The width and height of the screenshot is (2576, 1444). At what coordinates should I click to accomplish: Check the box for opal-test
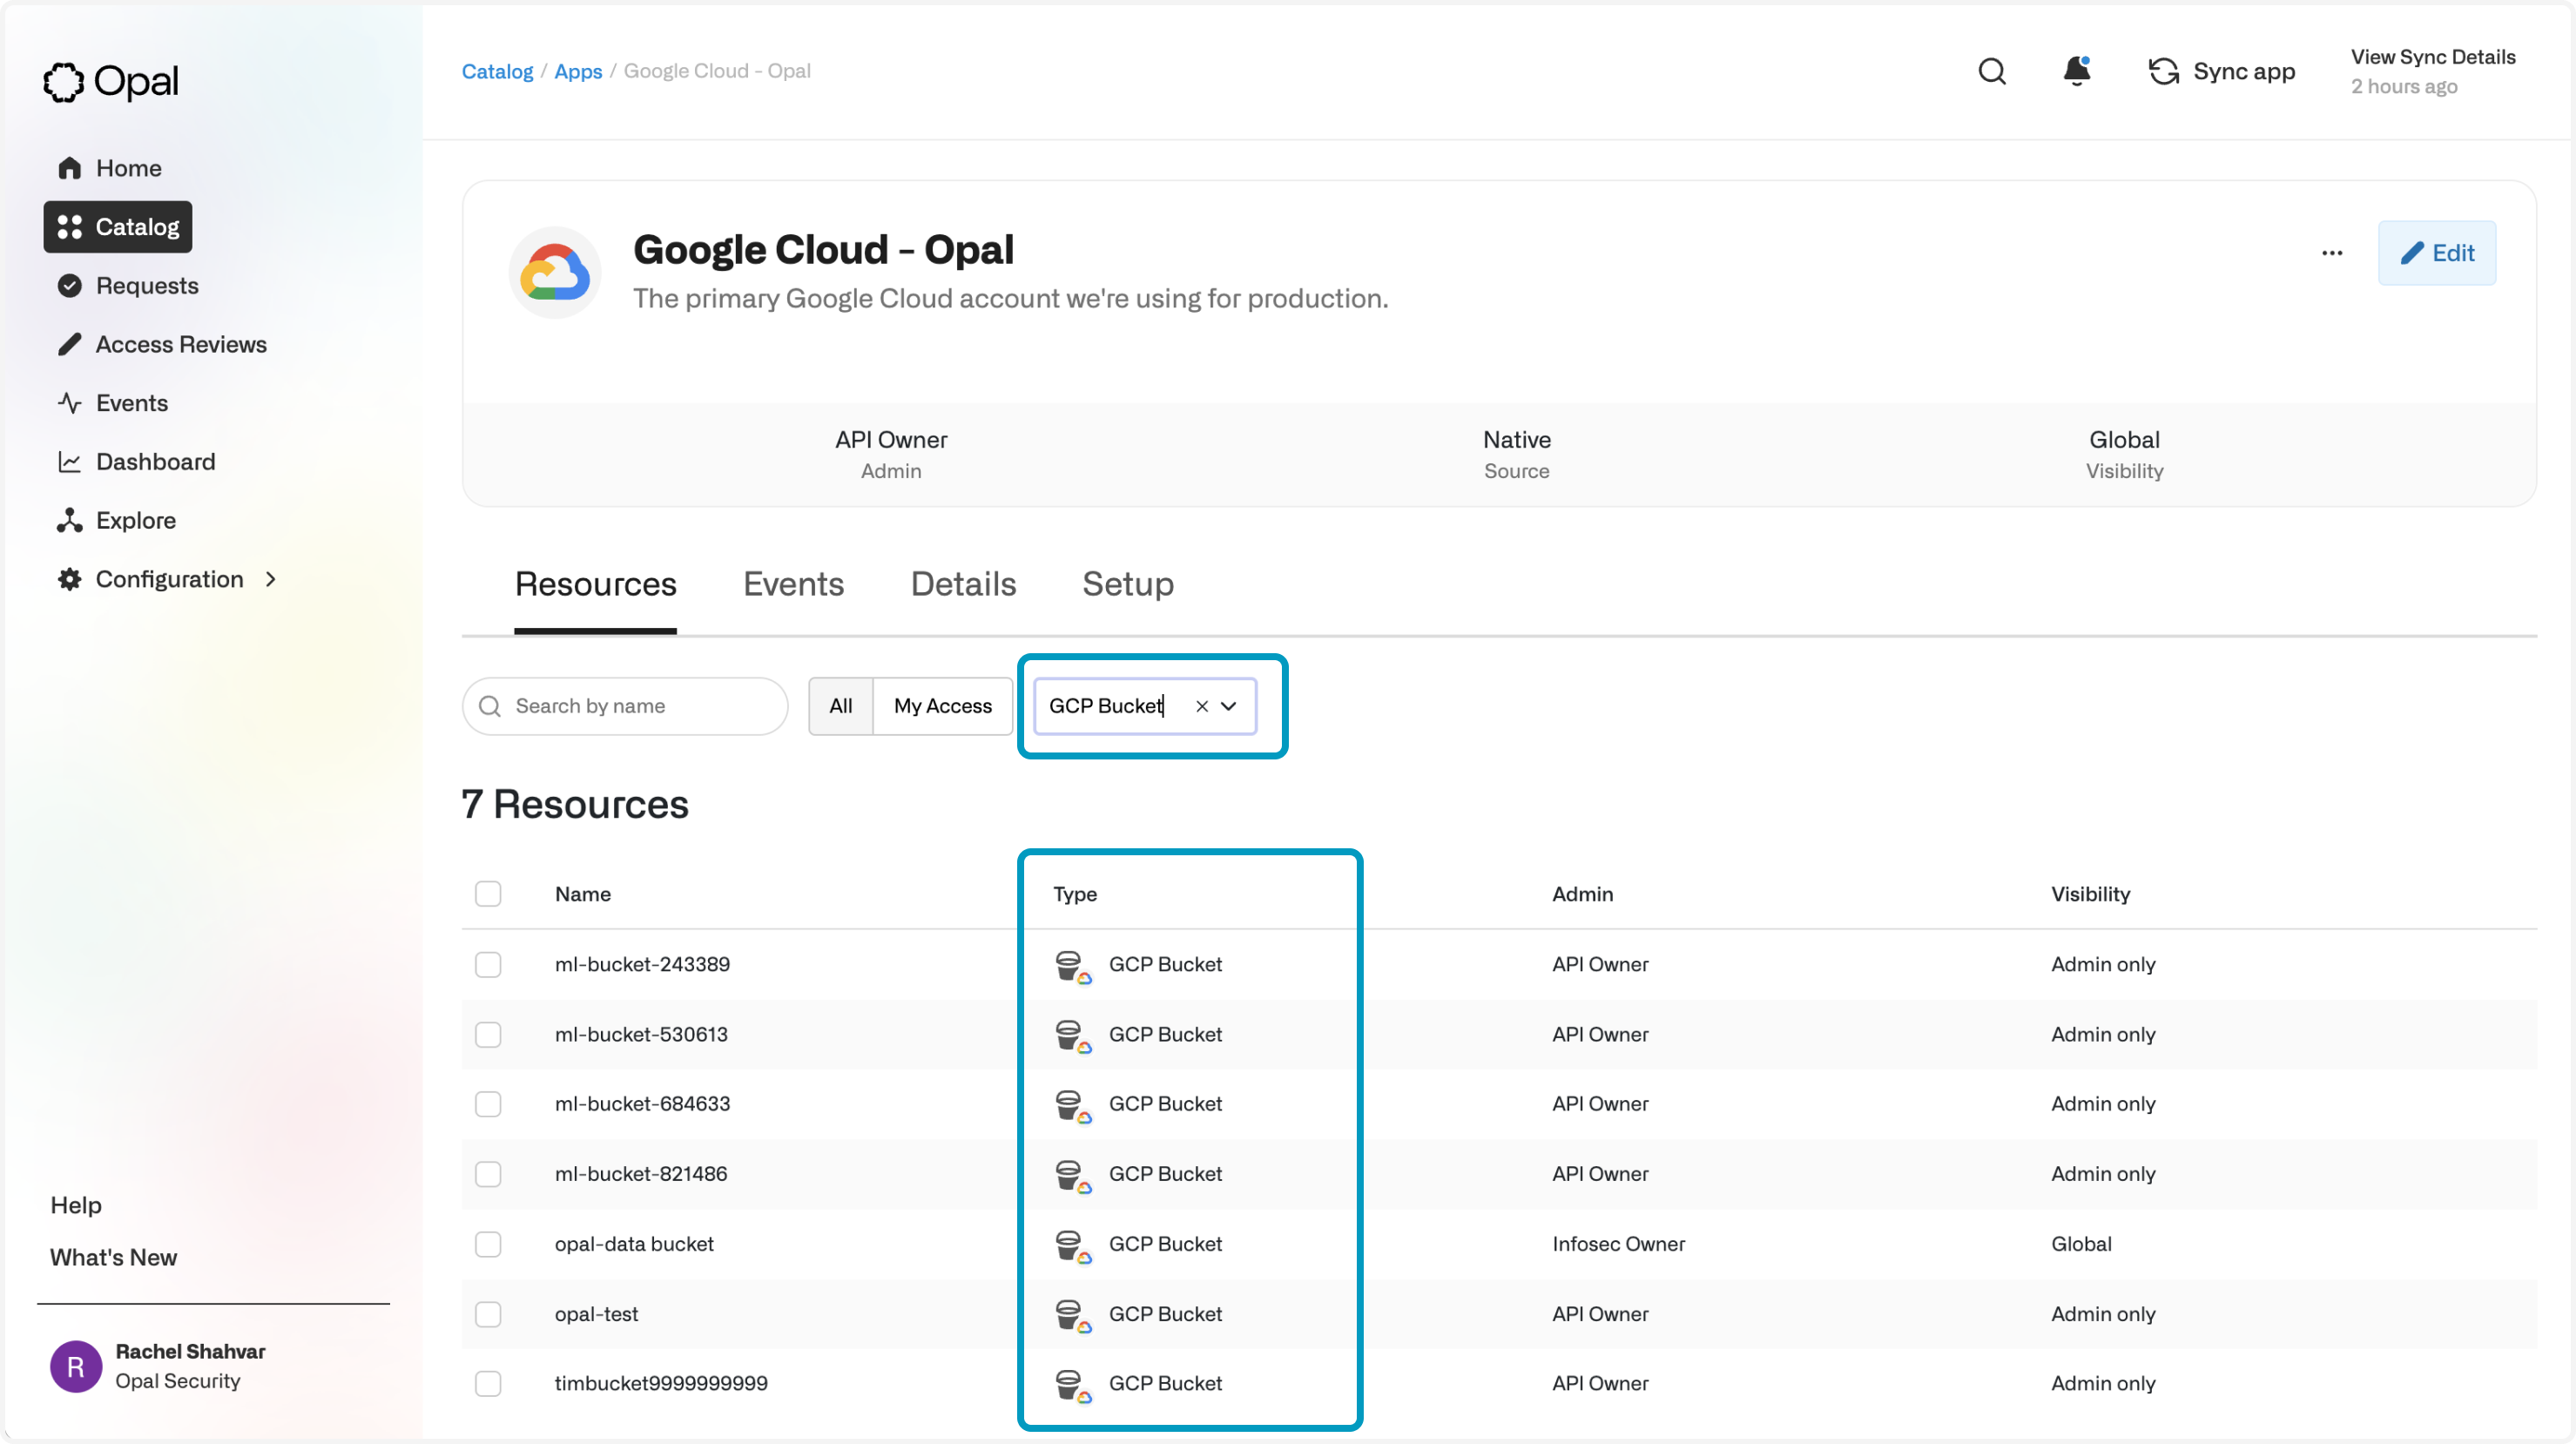pyautogui.click(x=488, y=1314)
